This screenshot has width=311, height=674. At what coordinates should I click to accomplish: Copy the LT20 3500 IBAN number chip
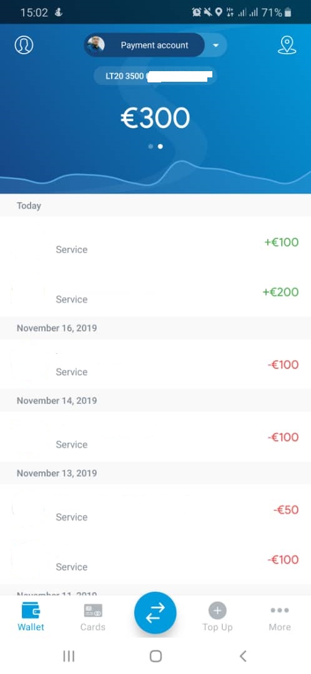click(x=155, y=77)
